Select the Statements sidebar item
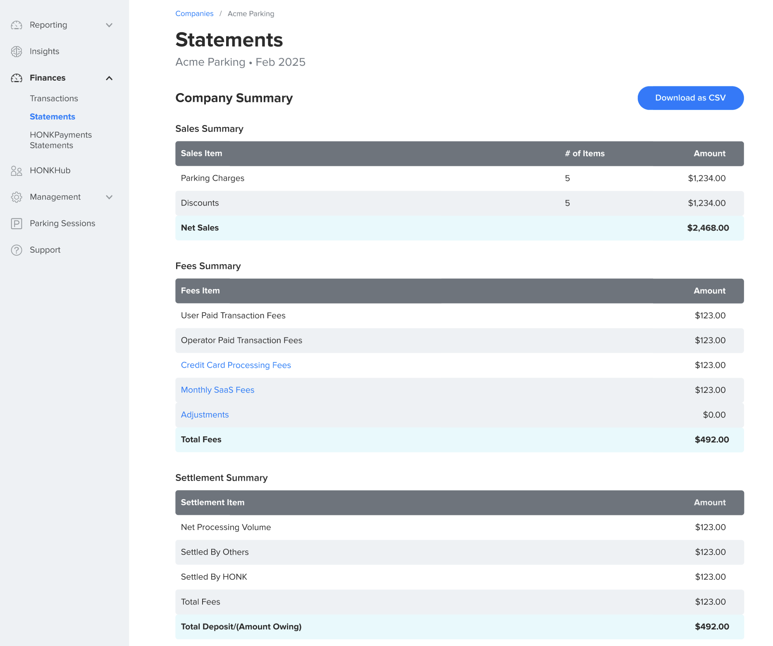The image size is (773, 646). click(52, 117)
